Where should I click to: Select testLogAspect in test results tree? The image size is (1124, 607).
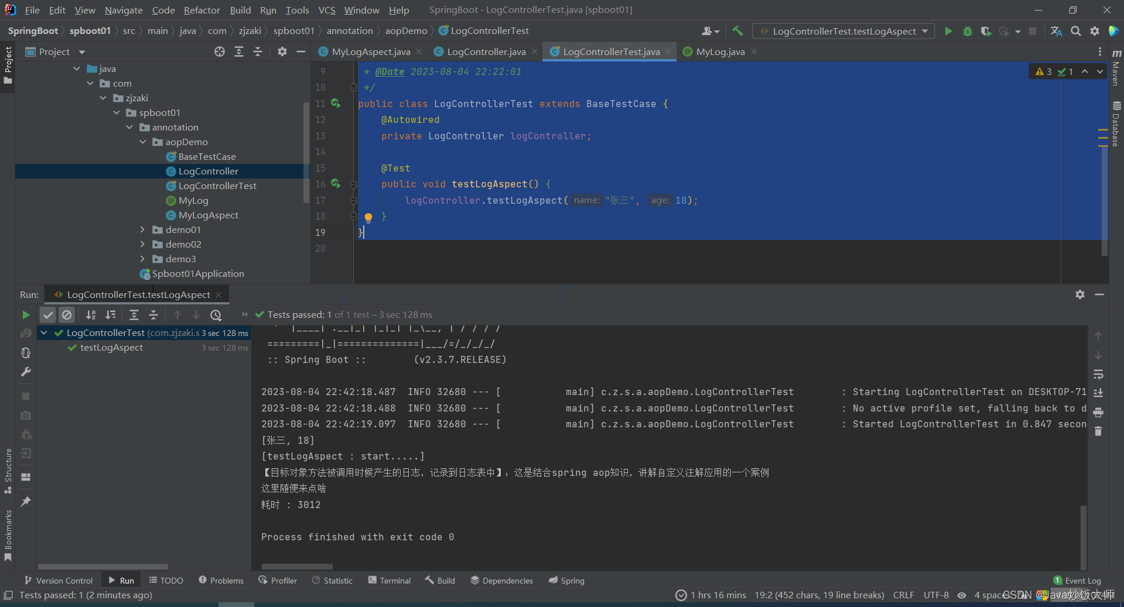coord(111,347)
